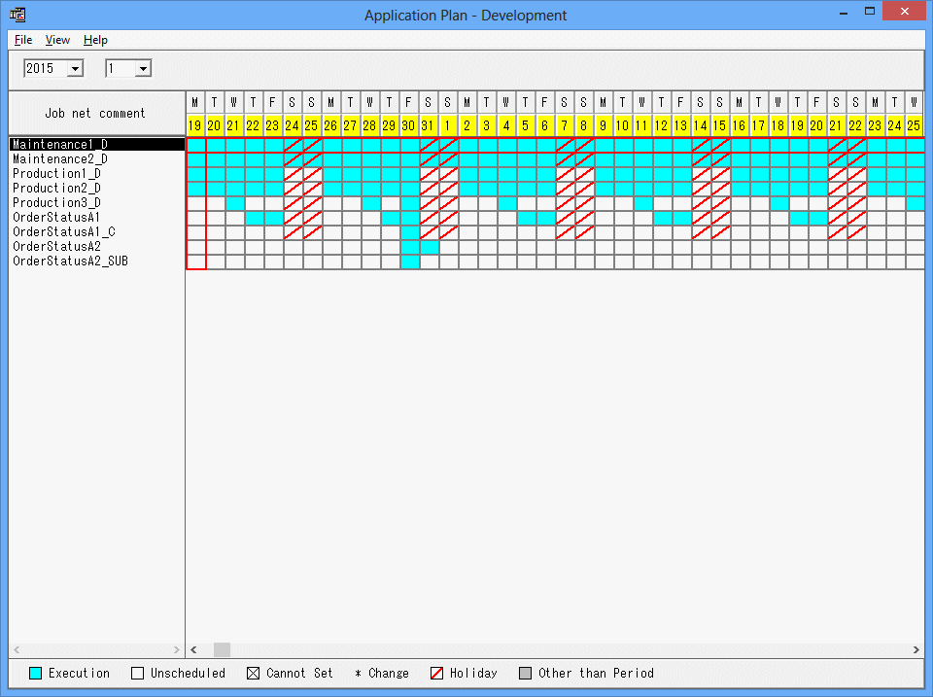The width and height of the screenshot is (933, 697).
Task: Open the year 2015 dropdown
Action: (75, 68)
